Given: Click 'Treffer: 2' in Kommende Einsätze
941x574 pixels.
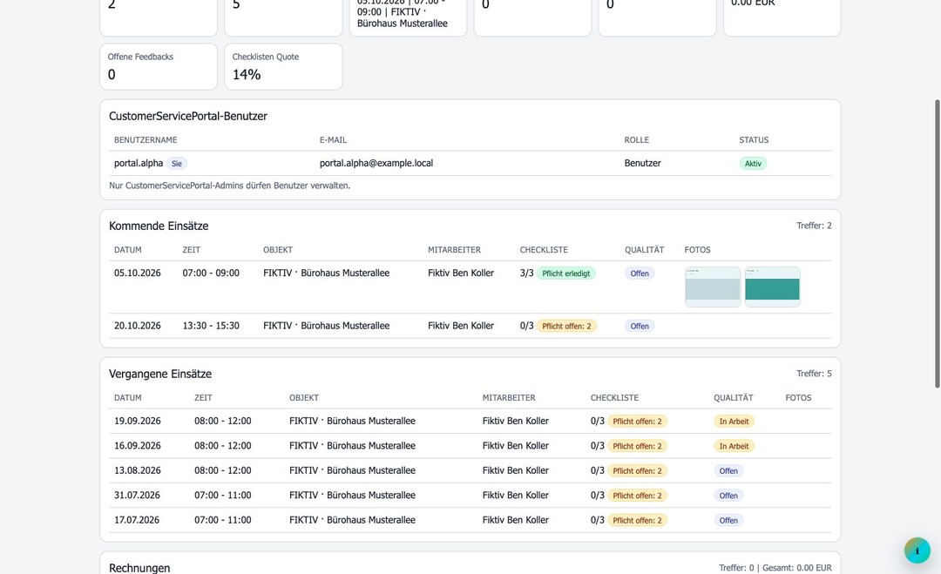Looking at the screenshot, I should click(x=814, y=226).
